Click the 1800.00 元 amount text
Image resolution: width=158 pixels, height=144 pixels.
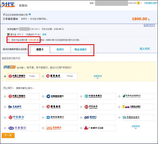tap(141, 19)
